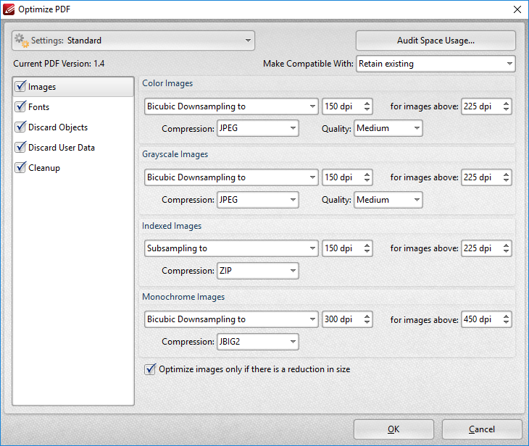The image size is (529, 446).
Task: Open the Settings Standard preset dropdown
Action: pos(133,41)
